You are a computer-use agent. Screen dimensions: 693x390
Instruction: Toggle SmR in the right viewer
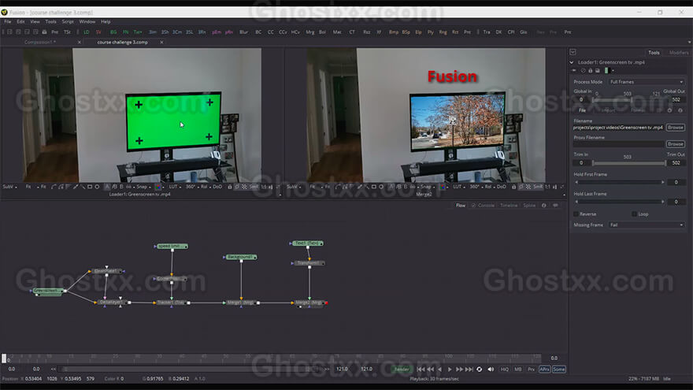[x=537, y=187]
